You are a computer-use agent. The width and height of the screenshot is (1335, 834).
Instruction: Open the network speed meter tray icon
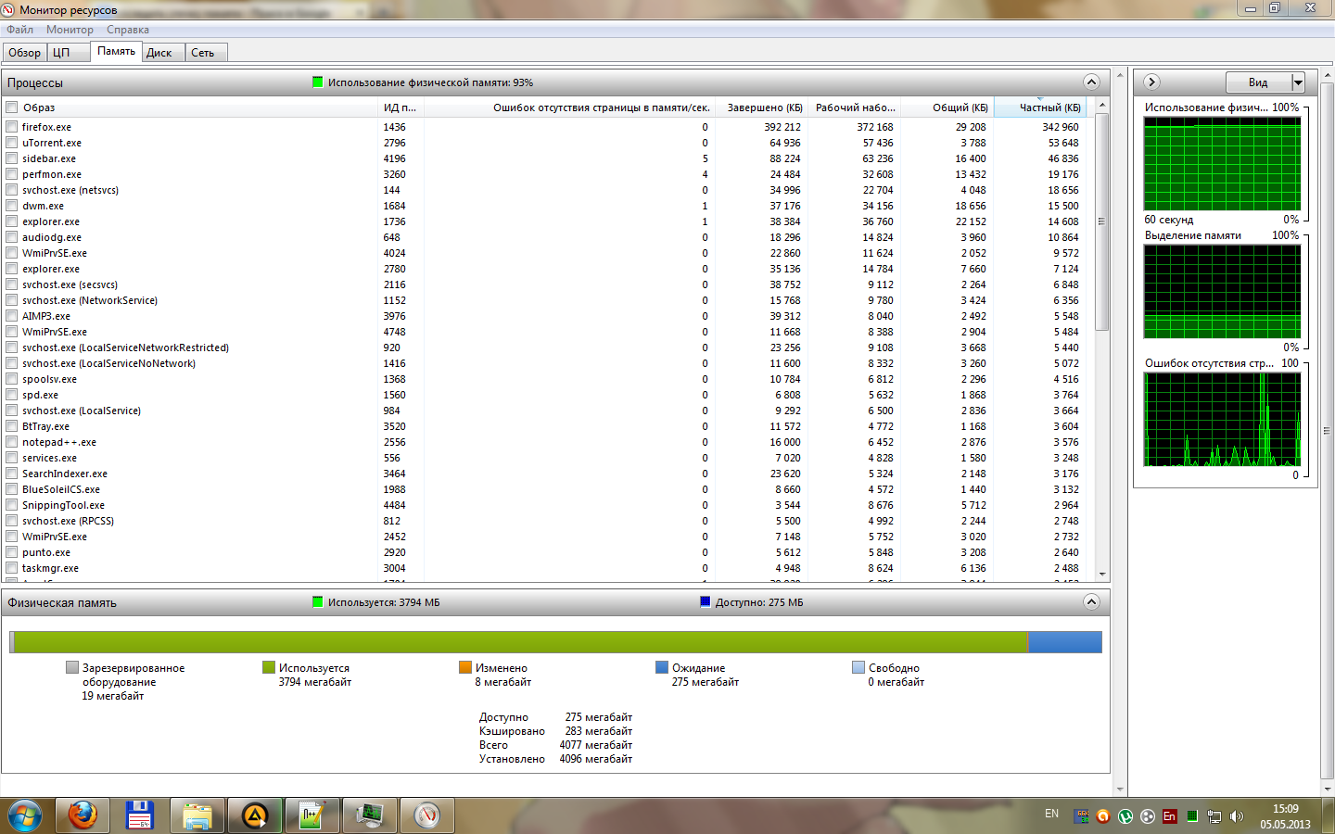tap(1082, 816)
